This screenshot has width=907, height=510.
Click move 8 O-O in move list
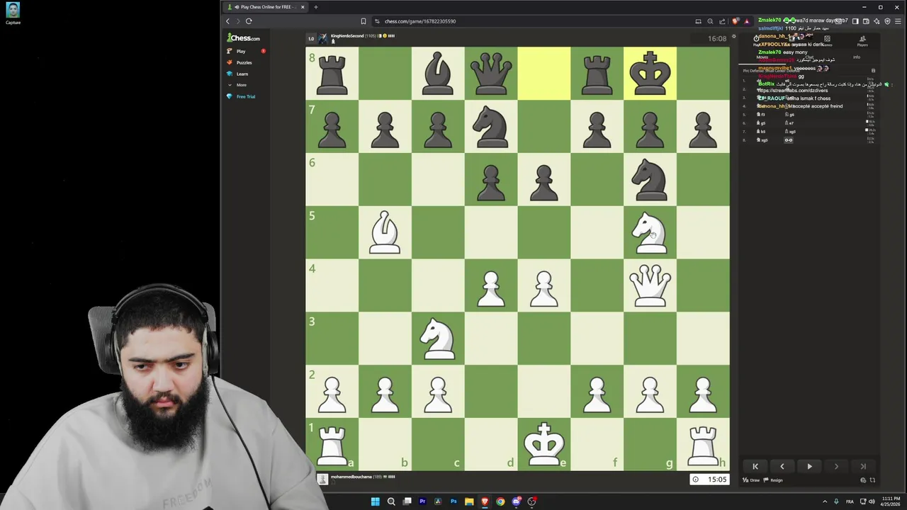pos(788,140)
